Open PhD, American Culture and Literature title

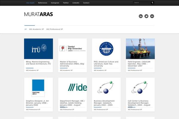tap(106, 64)
